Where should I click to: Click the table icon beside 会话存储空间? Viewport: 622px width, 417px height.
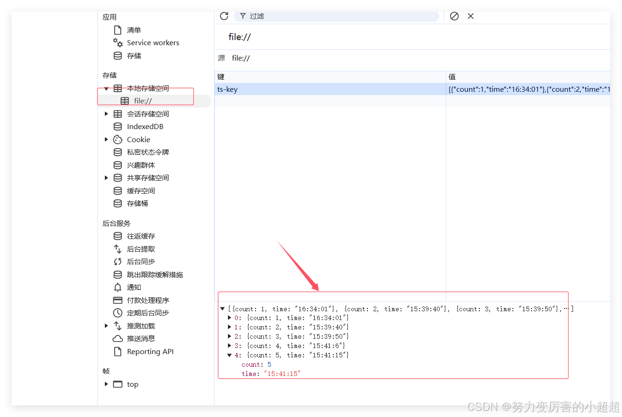(x=118, y=114)
